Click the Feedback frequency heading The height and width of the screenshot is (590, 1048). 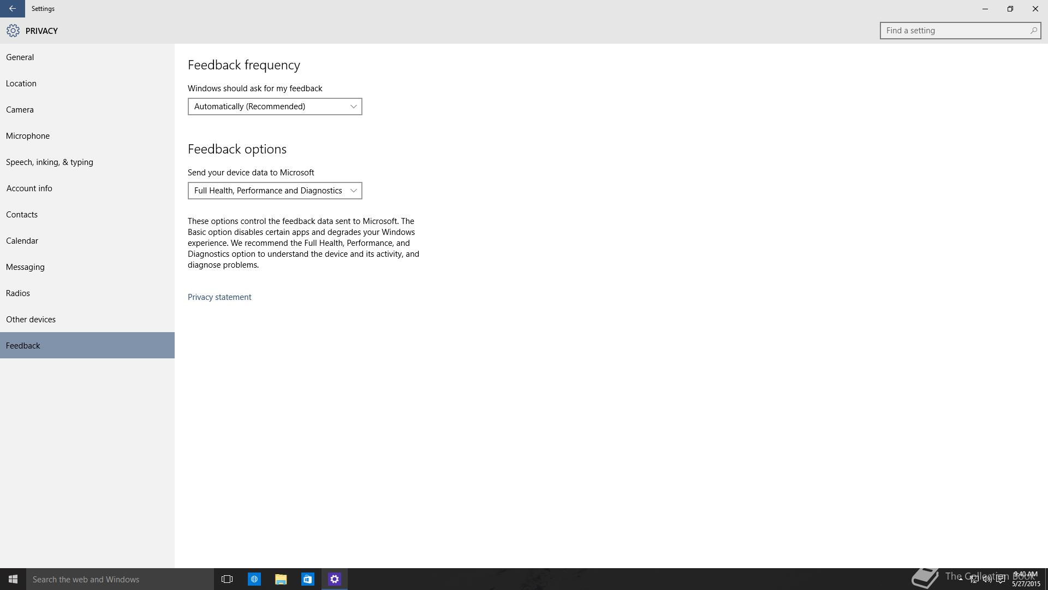click(x=244, y=65)
